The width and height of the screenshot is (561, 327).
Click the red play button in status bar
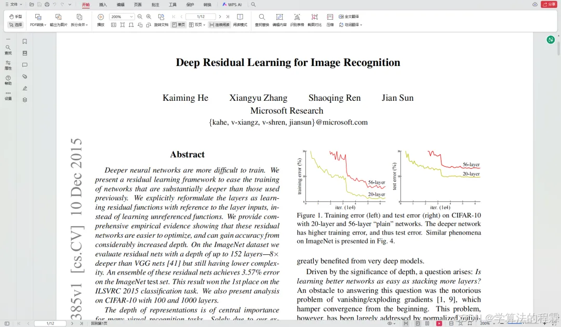pyautogui.click(x=439, y=323)
